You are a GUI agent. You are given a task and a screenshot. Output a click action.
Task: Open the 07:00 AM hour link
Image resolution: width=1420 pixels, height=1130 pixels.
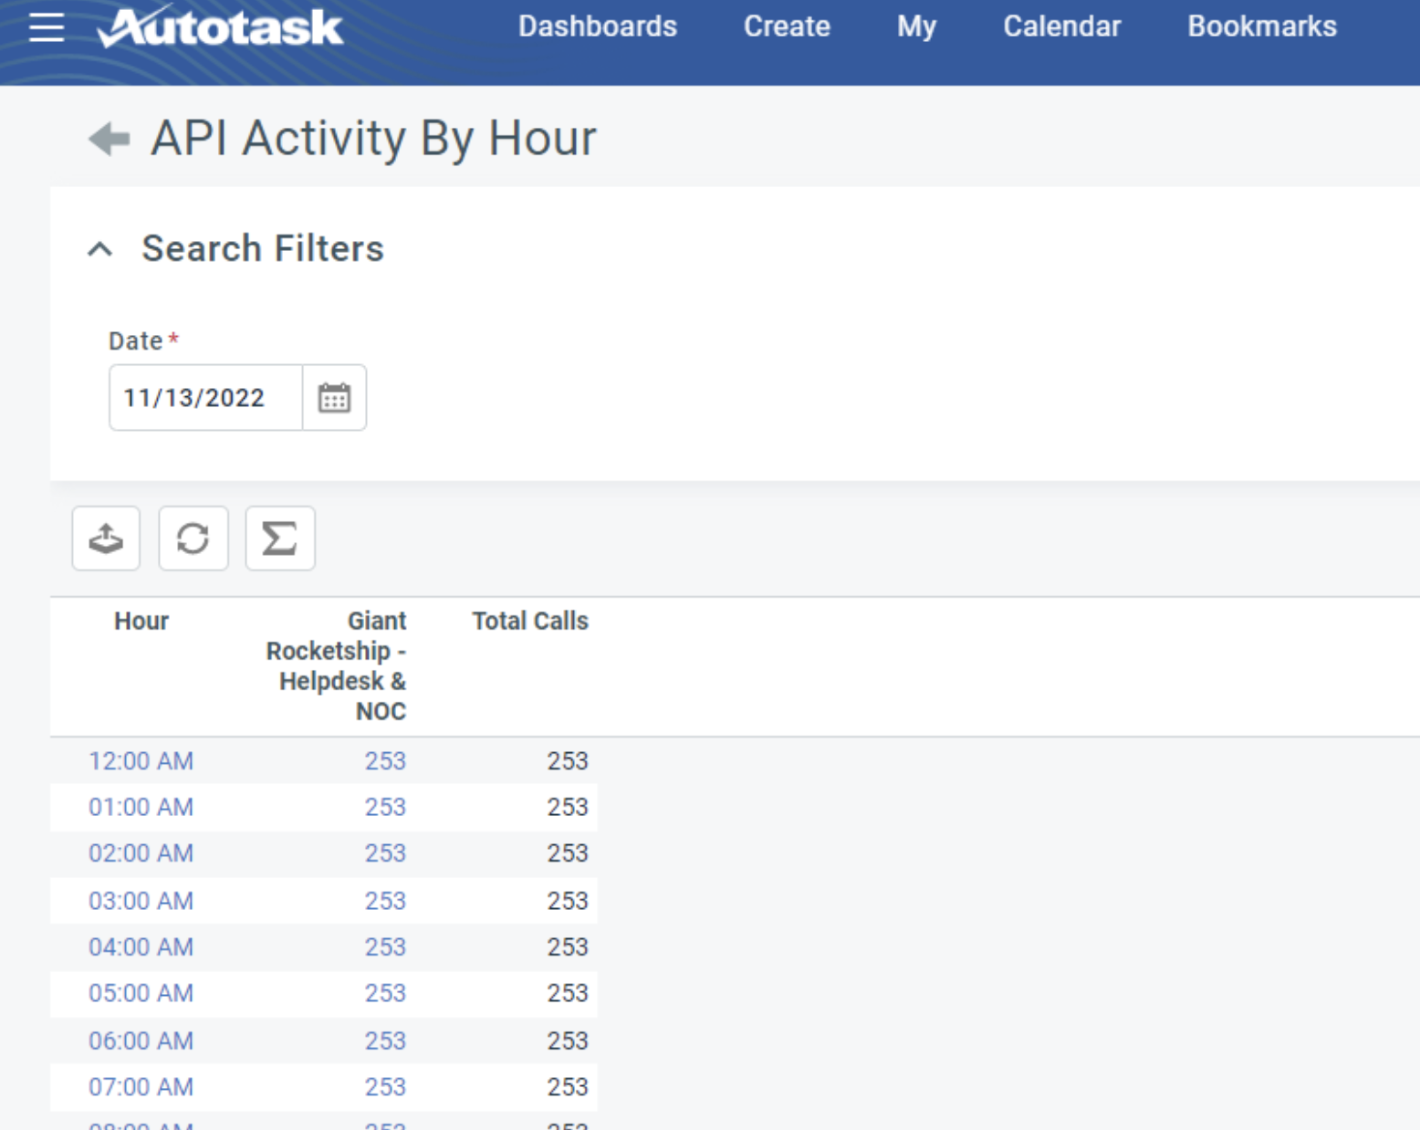[x=141, y=1087]
